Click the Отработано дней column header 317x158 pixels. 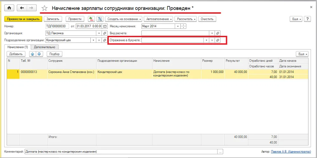tap(263, 61)
